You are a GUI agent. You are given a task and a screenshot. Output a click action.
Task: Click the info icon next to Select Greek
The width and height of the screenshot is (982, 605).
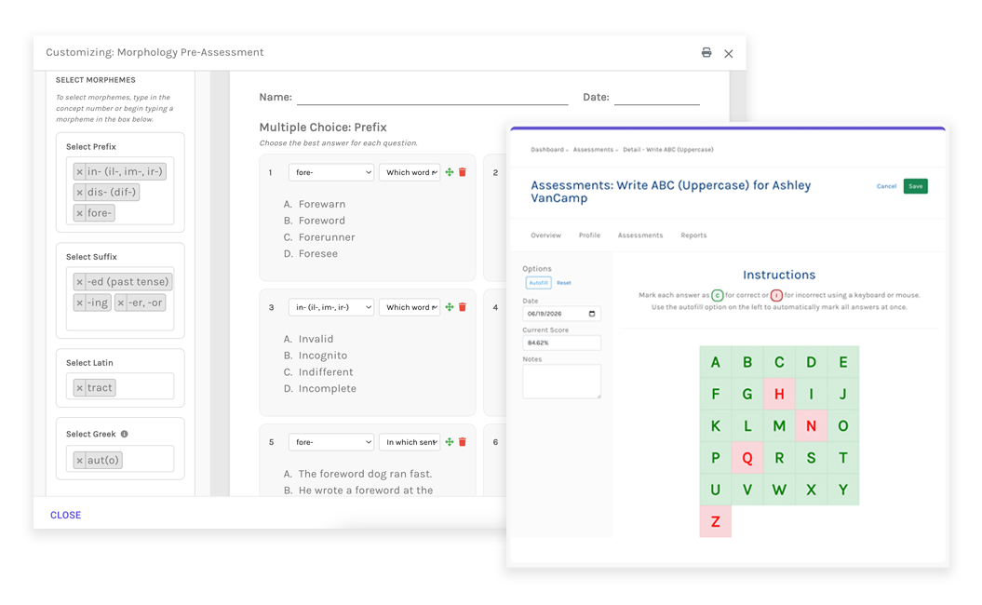(124, 434)
